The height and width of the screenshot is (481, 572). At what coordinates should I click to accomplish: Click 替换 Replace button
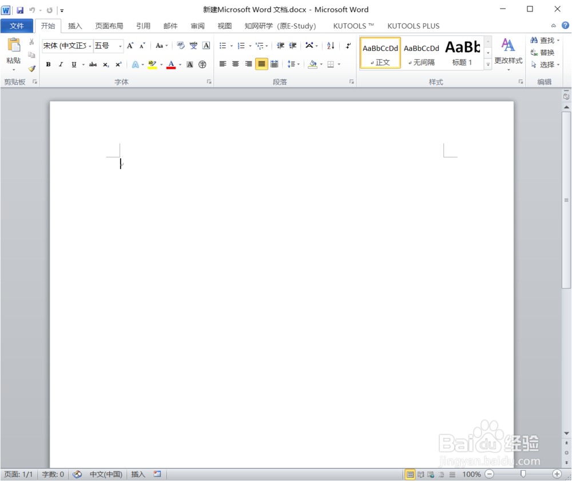click(542, 53)
